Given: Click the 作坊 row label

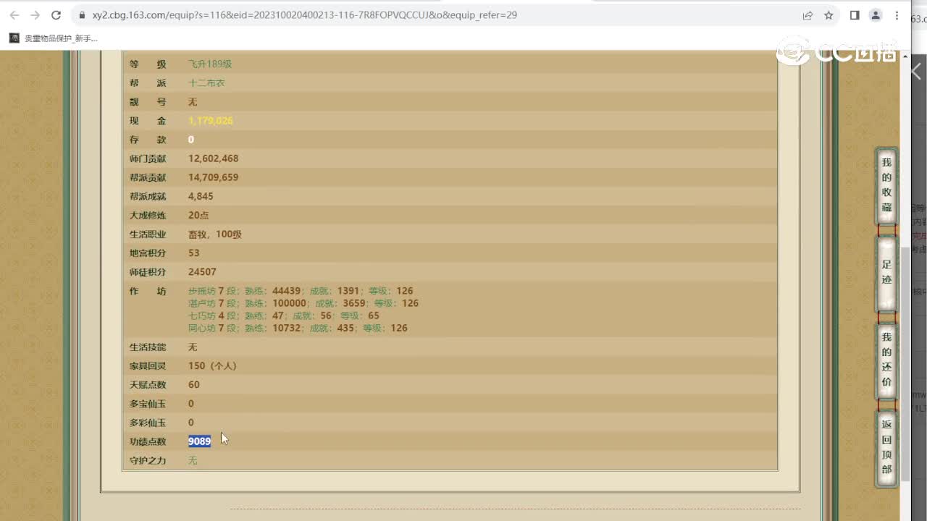Looking at the screenshot, I should [x=148, y=291].
